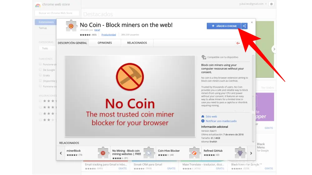This screenshot has width=312, height=175.
Task: Click Notificar uso inadecuado link
Action: (x=221, y=121)
